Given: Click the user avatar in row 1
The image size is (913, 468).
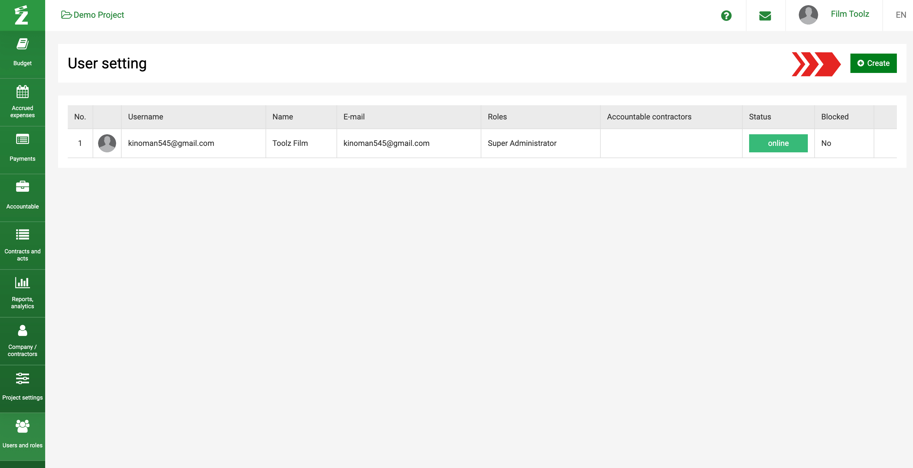Looking at the screenshot, I should [x=107, y=143].
